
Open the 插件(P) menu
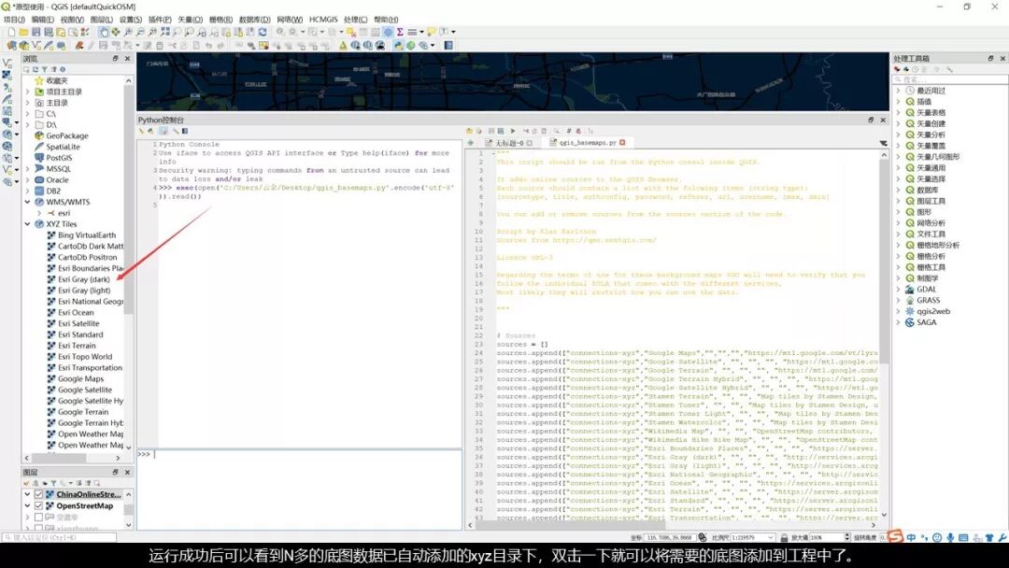pyautogui.click(x=160, y=20)
